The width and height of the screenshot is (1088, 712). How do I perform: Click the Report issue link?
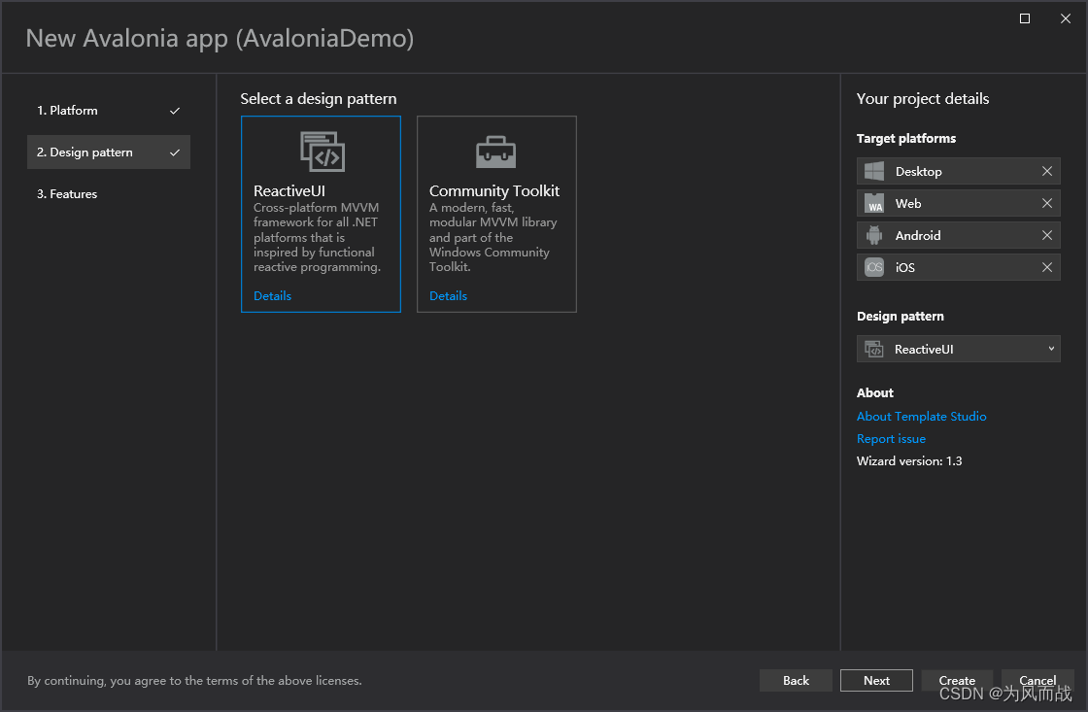[891, 438]
